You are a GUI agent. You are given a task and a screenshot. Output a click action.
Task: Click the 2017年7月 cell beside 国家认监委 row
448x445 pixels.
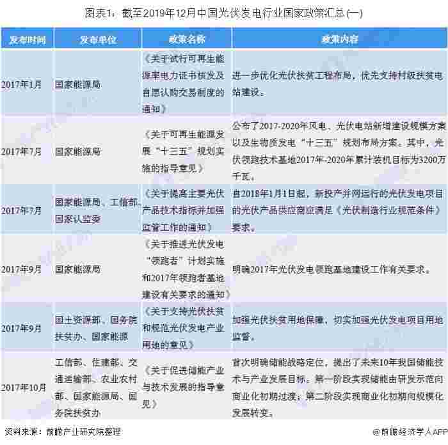click(x=21, y=211)
